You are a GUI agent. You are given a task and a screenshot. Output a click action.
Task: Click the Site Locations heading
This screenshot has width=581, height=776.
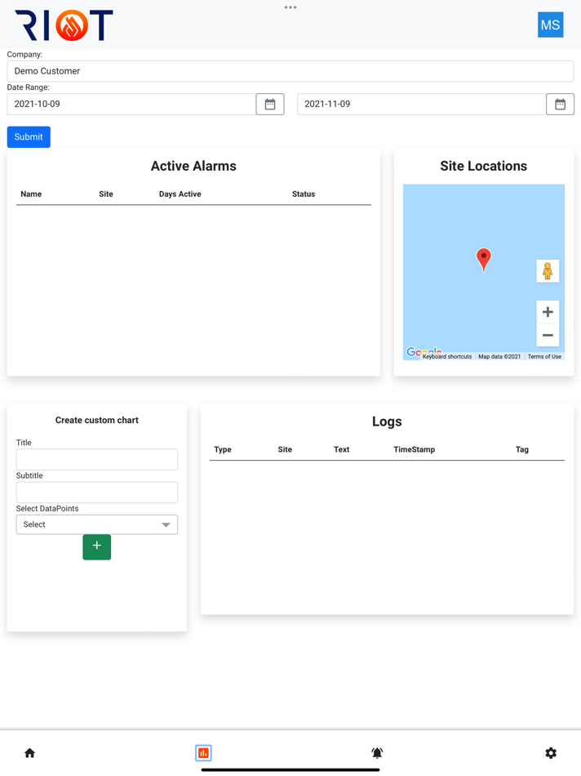pos(484,166)
